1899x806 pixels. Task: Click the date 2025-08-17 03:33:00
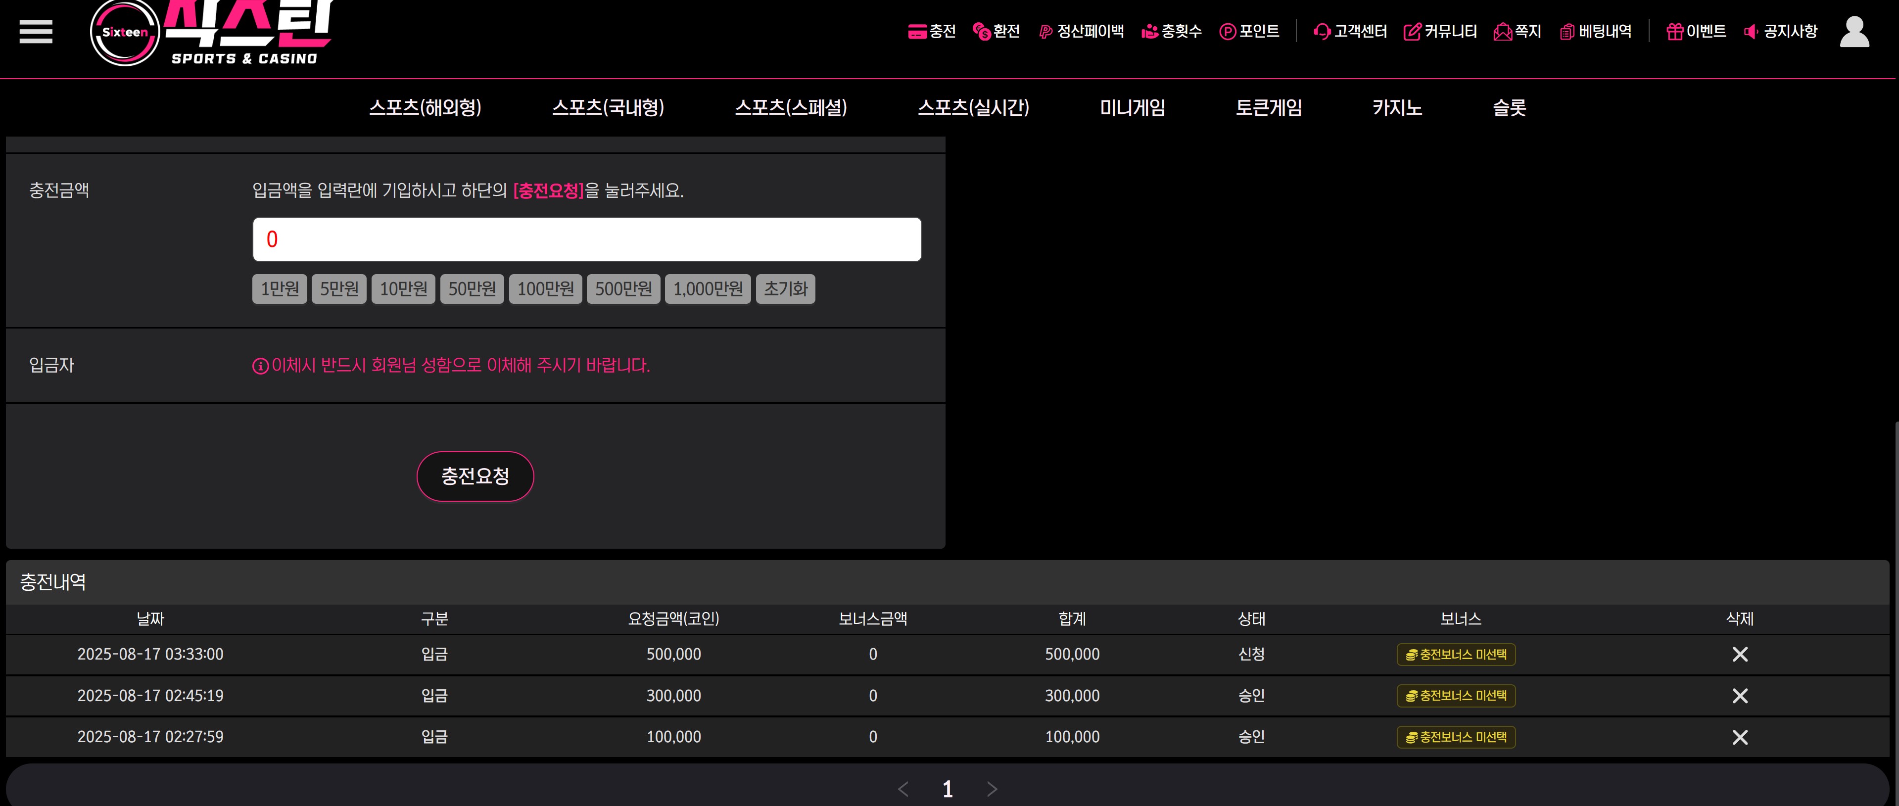[x=150, y=654]
